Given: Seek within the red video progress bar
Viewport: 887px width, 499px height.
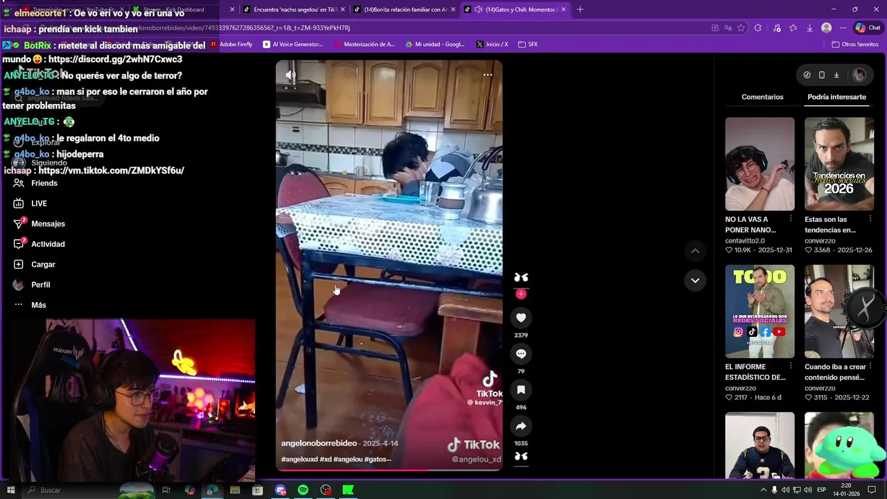Looking at the screenshot, I should point(389,470).
